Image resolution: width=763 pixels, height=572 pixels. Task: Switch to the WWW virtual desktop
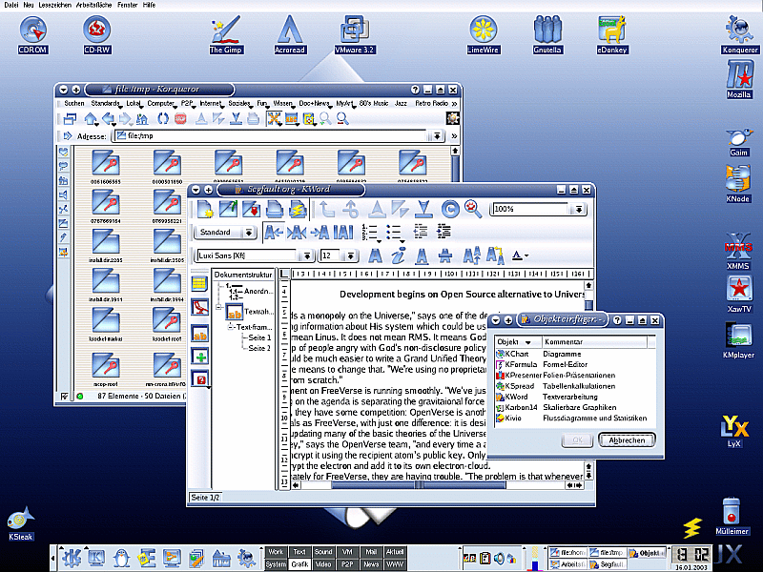(395, 564)
